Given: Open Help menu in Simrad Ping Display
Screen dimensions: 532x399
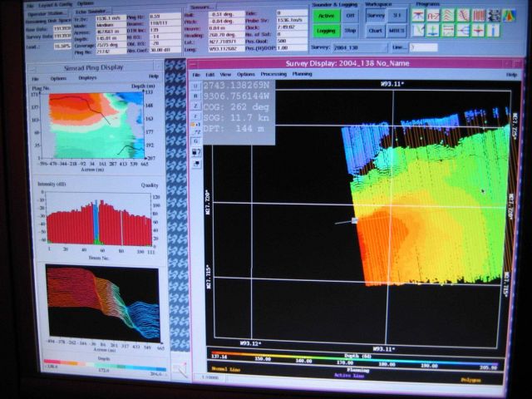Looking at the screenshot, I should coord(154,76).
